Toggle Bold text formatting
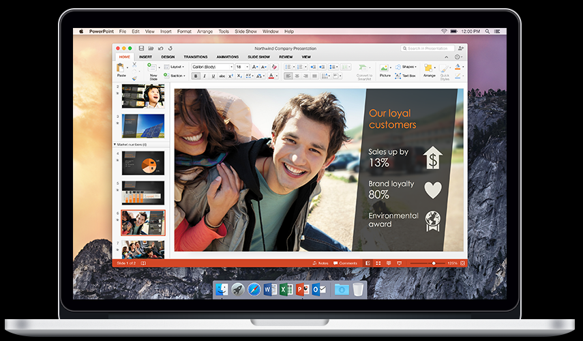583x341 pixels. [x=196, y=76]
